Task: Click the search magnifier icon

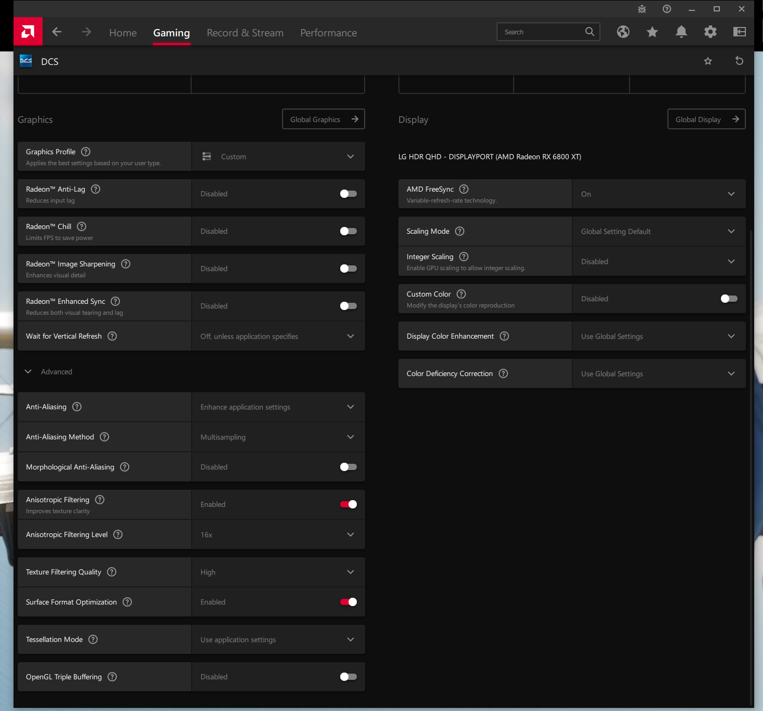Action: point(590,32)
